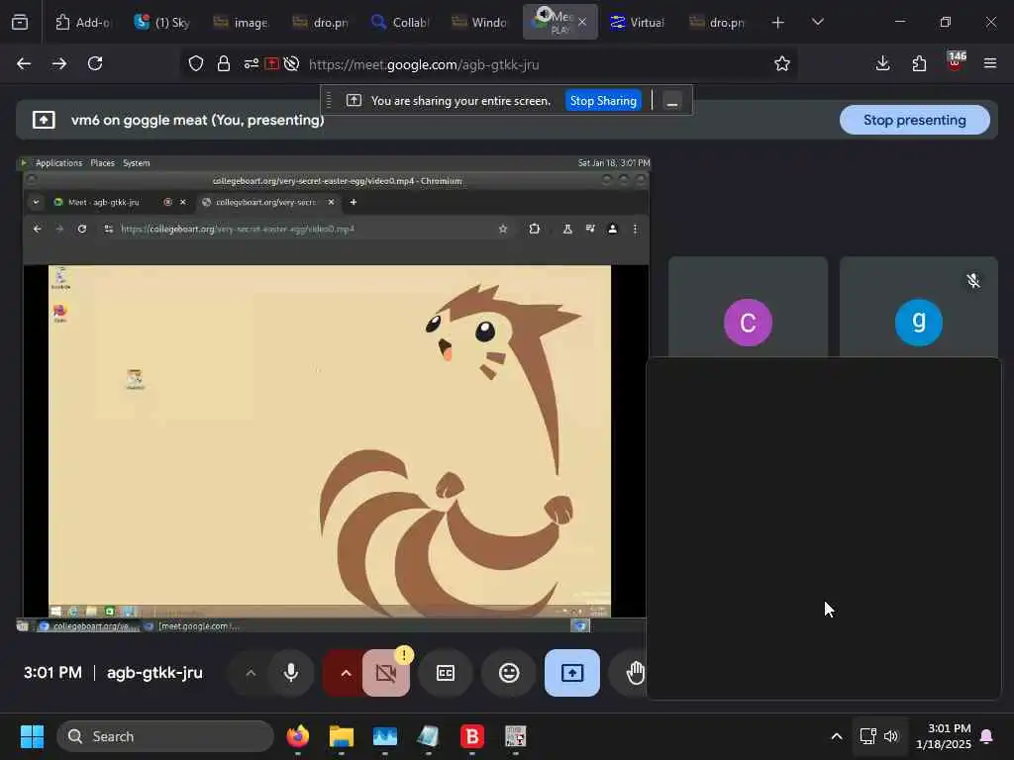Click the blocked autoplay icon in the address bar

292,63
